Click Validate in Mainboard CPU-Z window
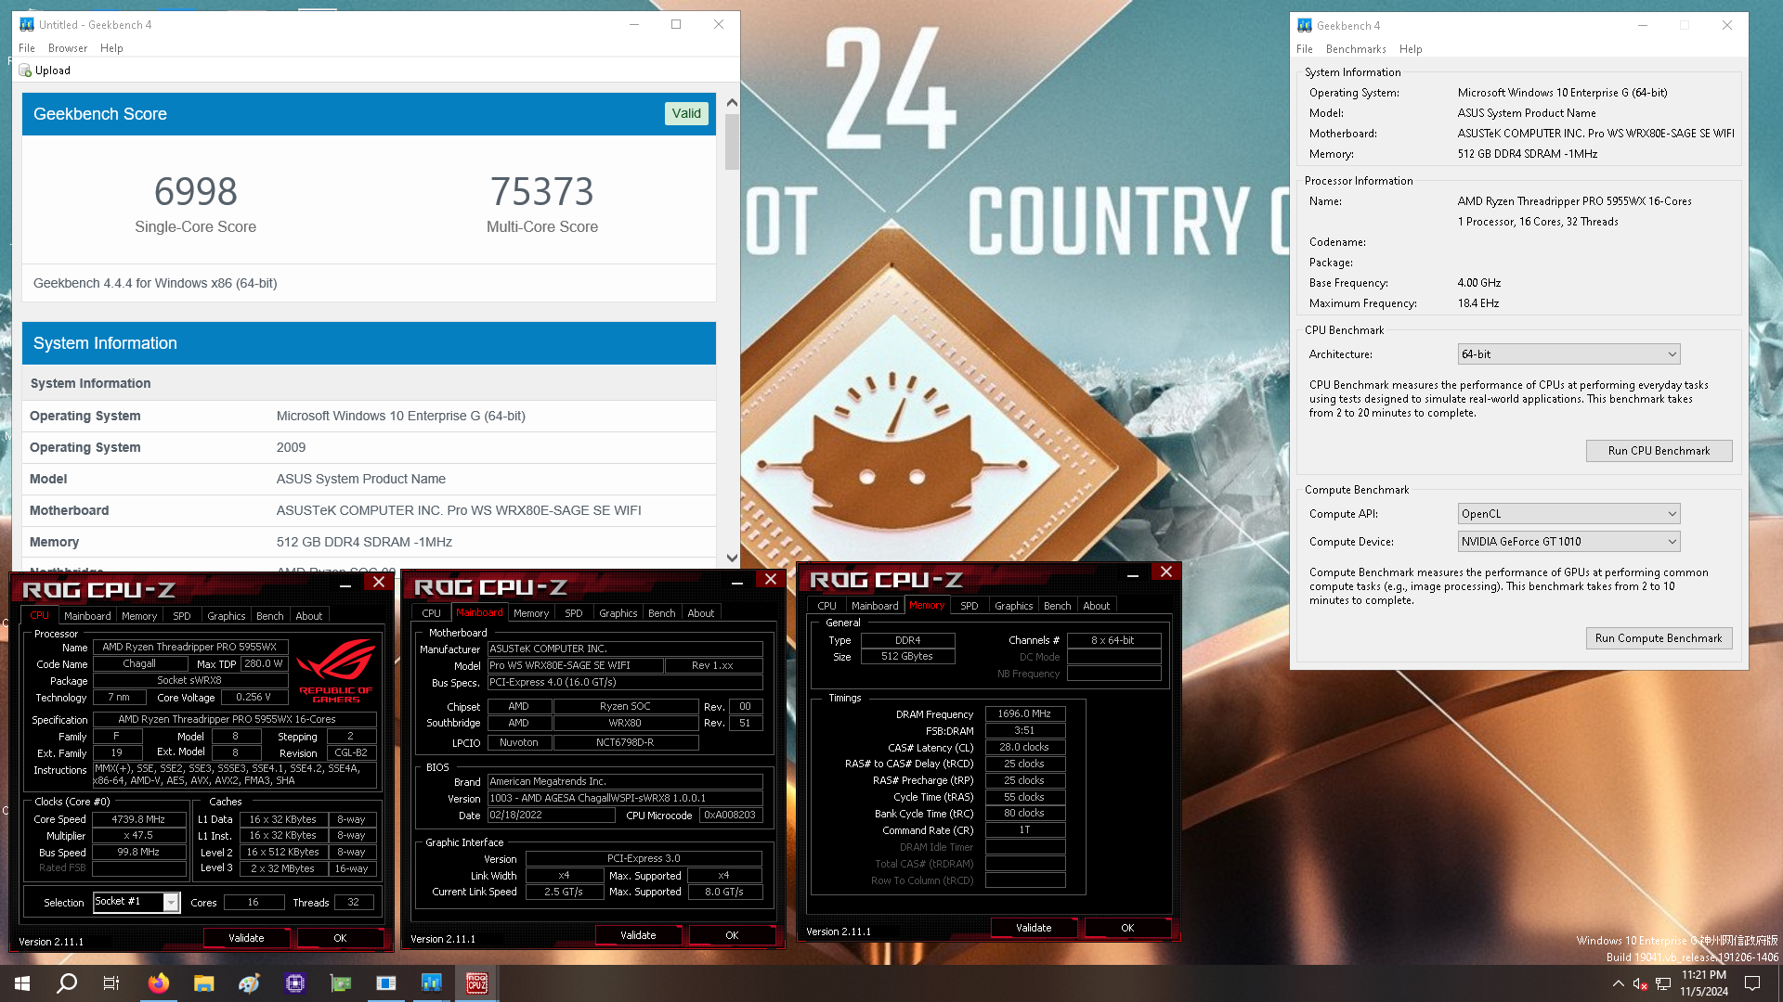The image size is (1783, 1002). pos(638,935)
